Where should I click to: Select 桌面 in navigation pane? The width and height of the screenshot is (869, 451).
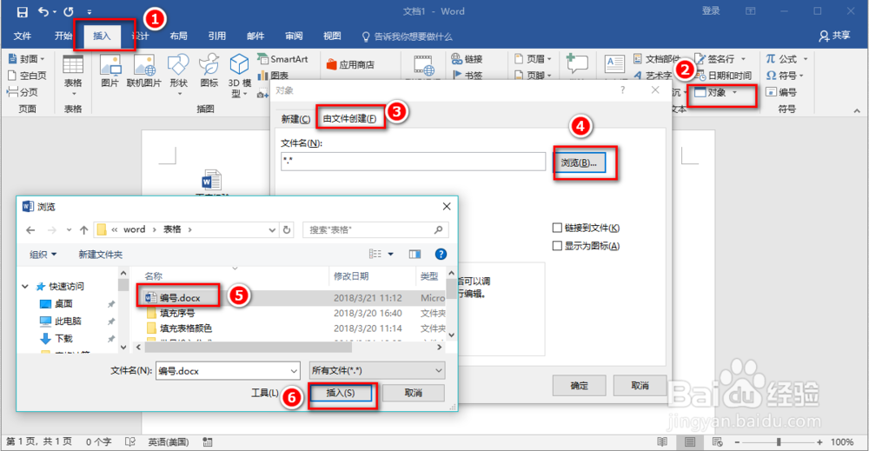pos(63,303)
